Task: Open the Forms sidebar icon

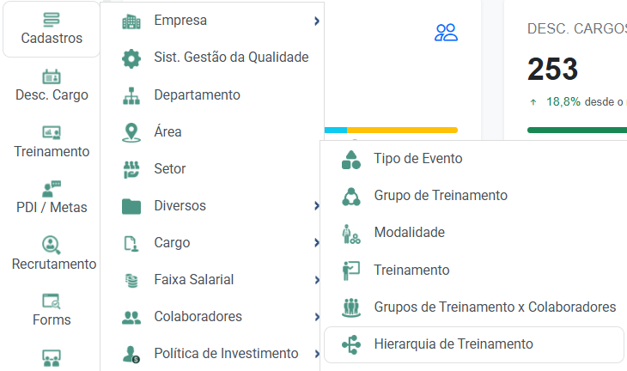Action: click(52, 301)
